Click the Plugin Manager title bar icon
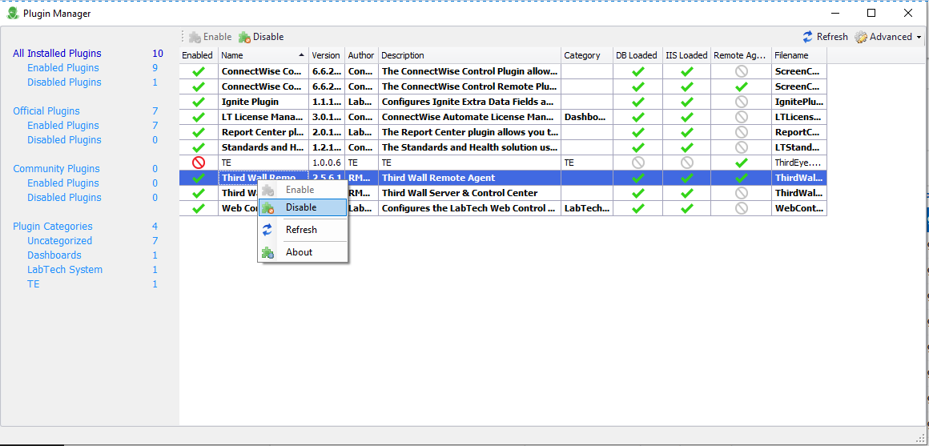This screenshot has width=929, height=446. [x=13, y=13]
